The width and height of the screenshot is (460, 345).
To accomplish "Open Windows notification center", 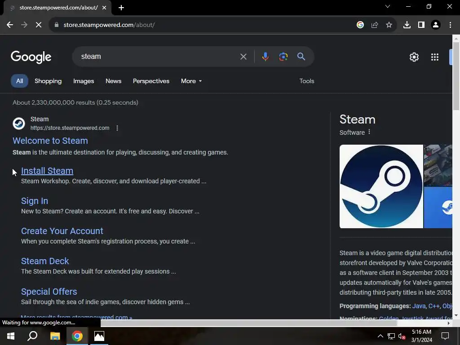I will click(x=445, y=336).
